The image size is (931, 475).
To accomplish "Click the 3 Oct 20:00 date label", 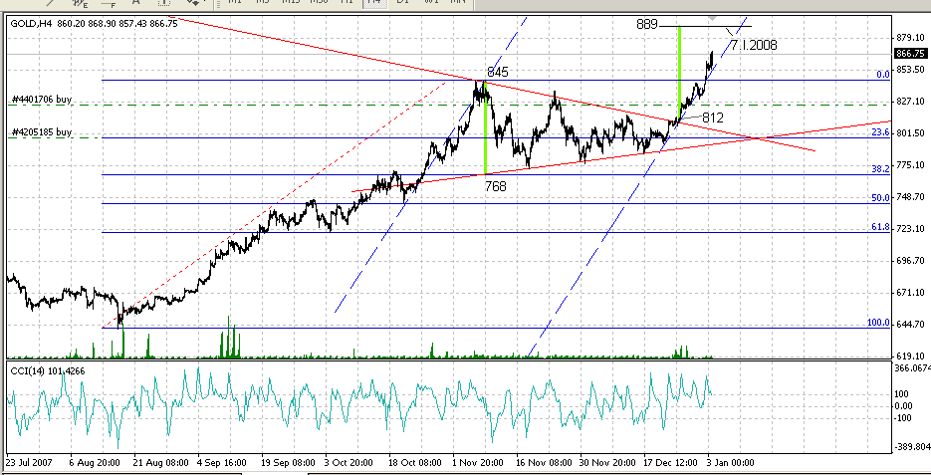I will tap(350, 462).
